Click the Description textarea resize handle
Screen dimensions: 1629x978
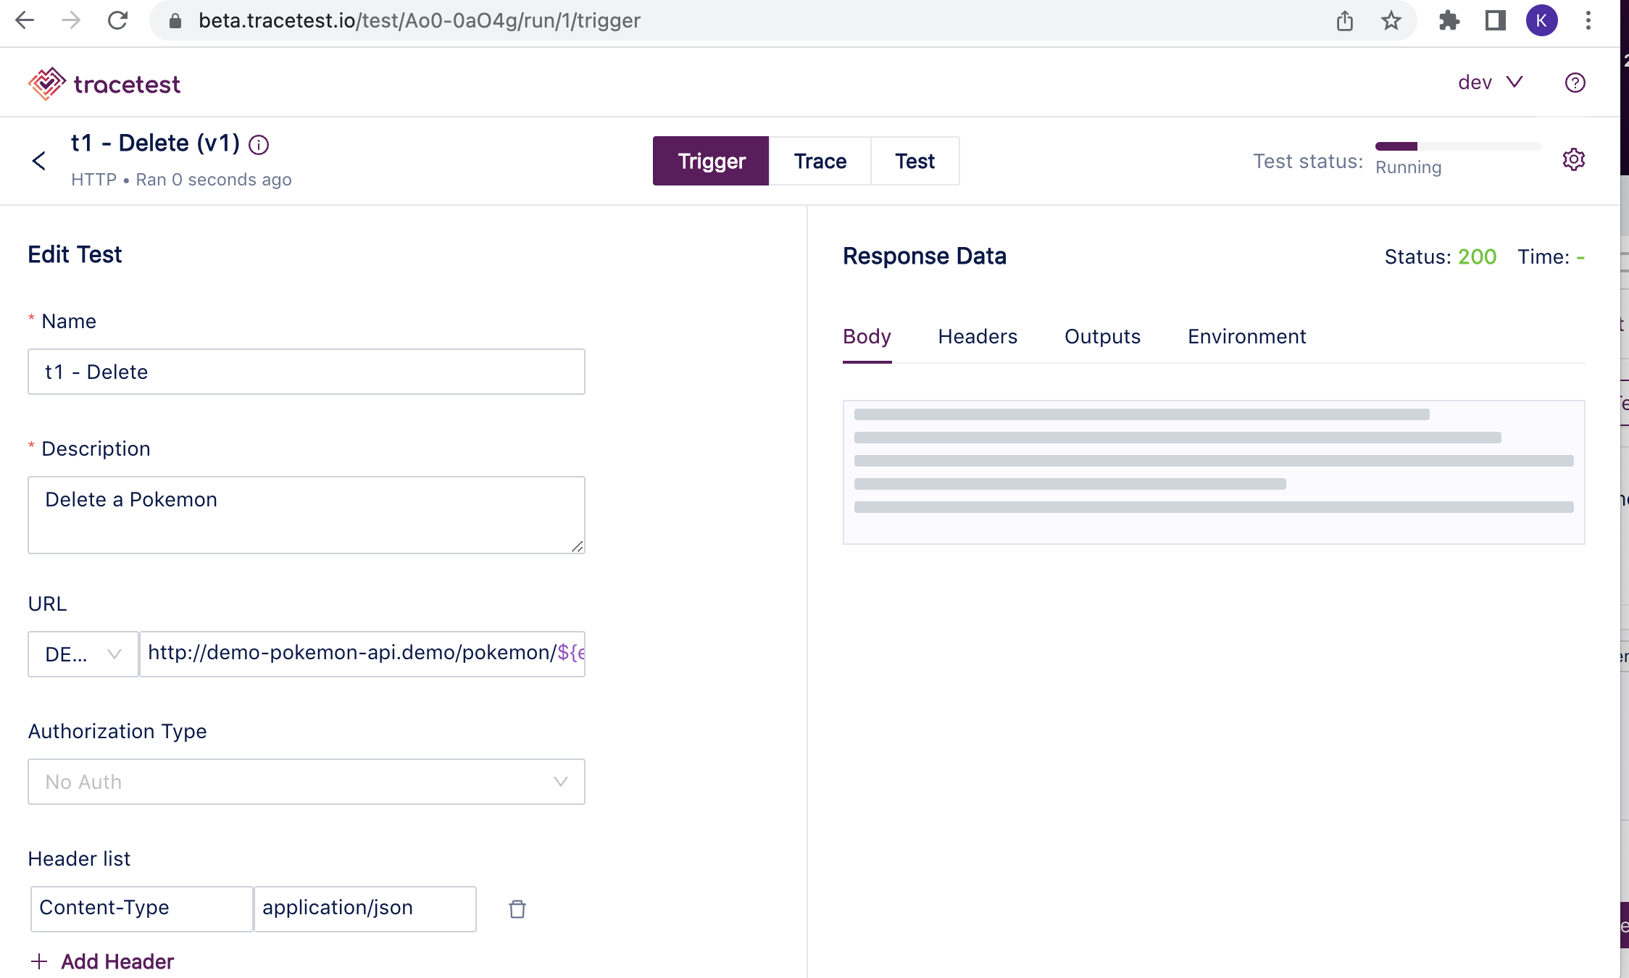[577, 546]
